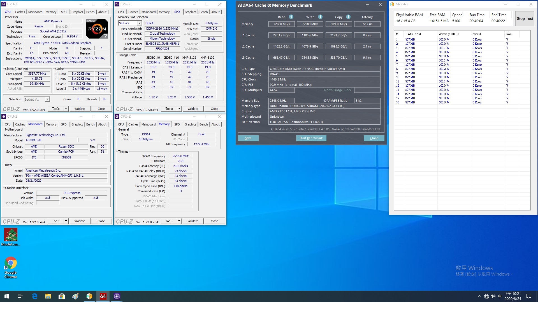Close the AIDA64 benchmark dialog button
538x327 pixels.
tap(374, 138)
